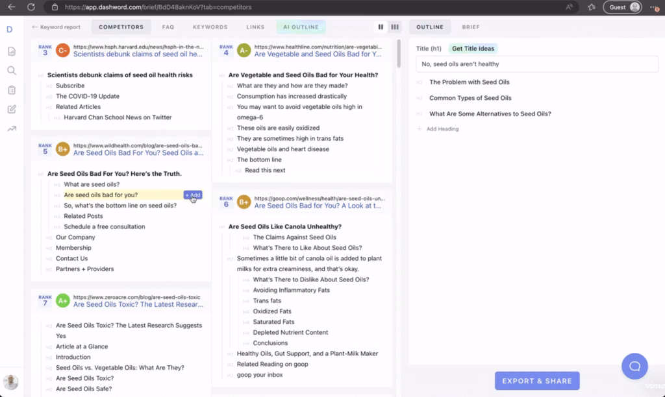
Task: Switch to two-column competitor layout
Action: click(x=381, y=27)
